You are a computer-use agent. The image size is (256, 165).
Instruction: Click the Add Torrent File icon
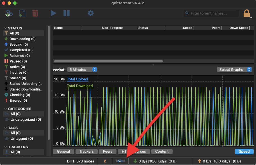pyautogui.click(x=22, y=13)
